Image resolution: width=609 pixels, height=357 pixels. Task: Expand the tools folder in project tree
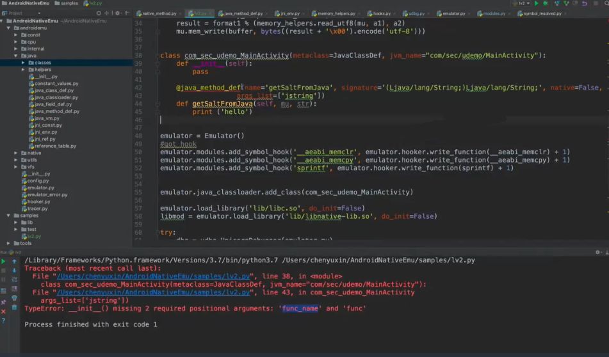8,243
